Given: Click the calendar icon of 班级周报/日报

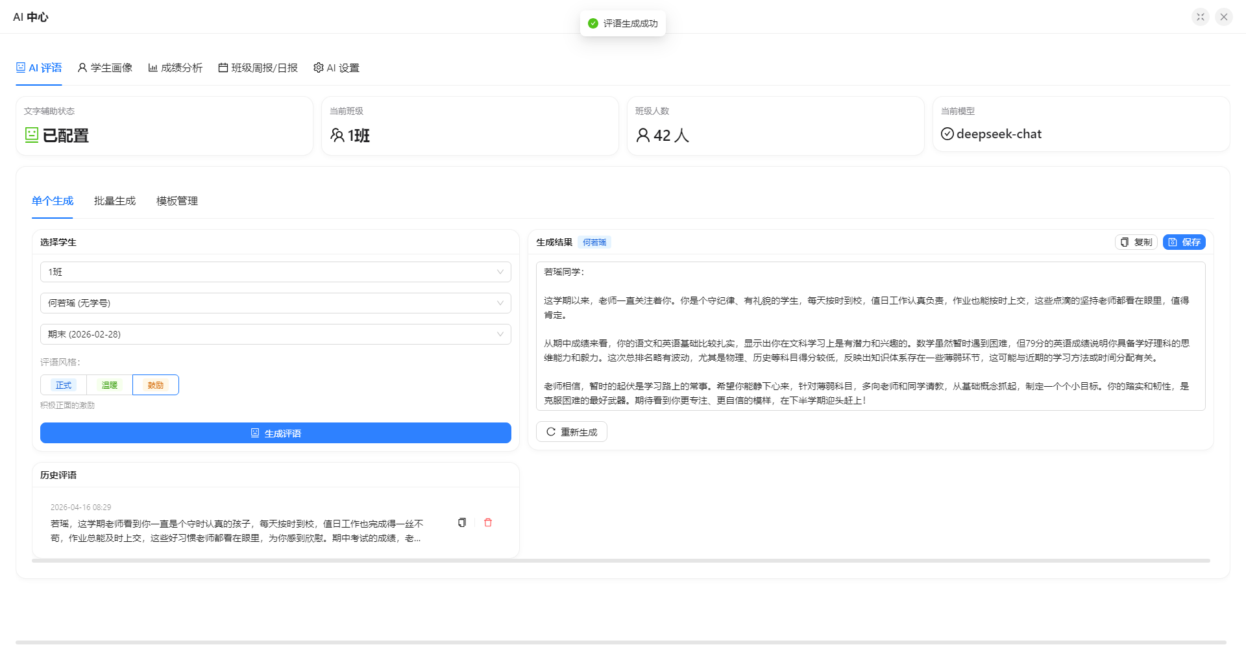Looking at the screenshot, I should coord(223,67).
